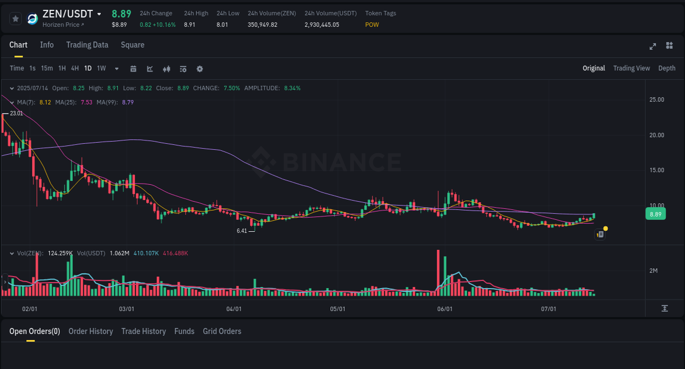The width and height of the screenshot is (685, 369).
Task: Open the chart settings gear
Action: (199, 68)
